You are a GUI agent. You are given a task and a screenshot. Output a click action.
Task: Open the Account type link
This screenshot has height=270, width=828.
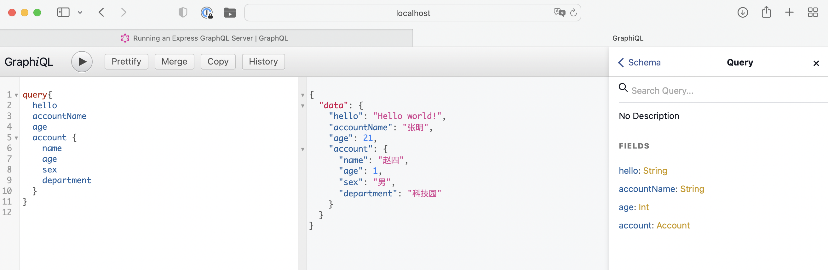point(673,226)
